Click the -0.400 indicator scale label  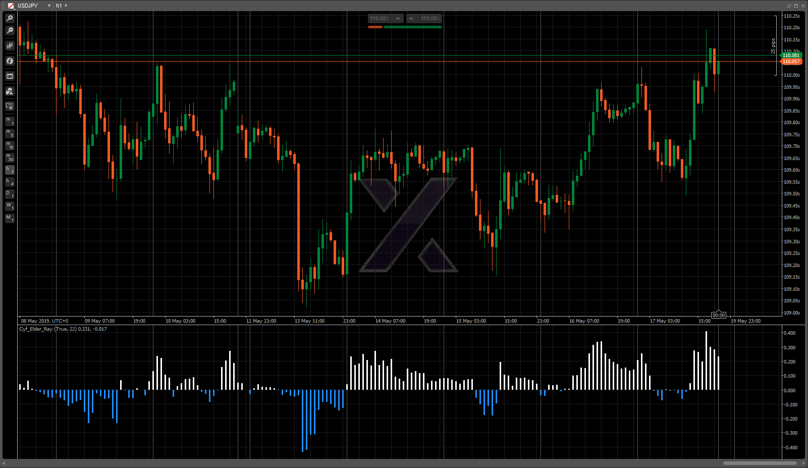[789, 448]
